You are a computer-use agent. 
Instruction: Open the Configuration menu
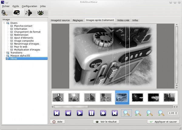point(29,6)
